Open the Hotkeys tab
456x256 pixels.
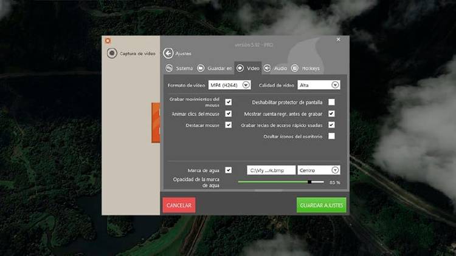(x=311, y=69)
